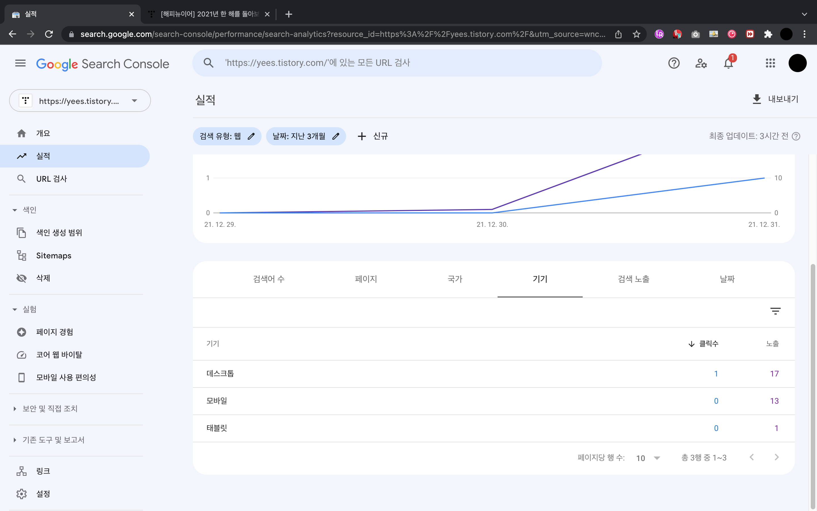This screenshot has height=511, width=817.
Task: Switch to the 검색어 수 tab
Action: 269,279
